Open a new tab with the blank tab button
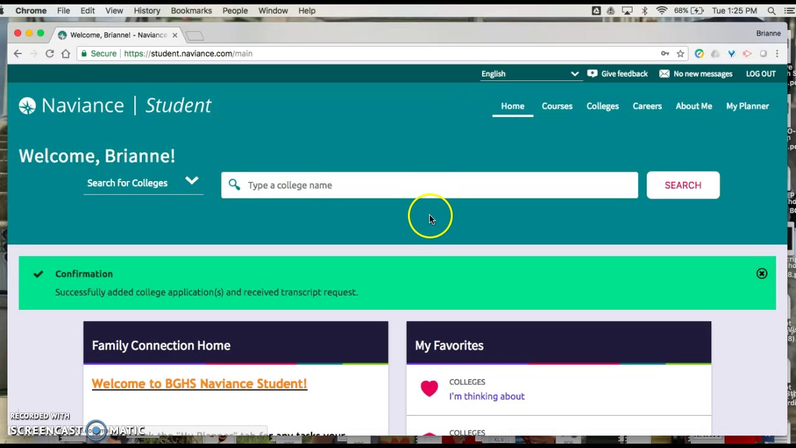This screenshot has width=796, height=448. click(195, 35)
